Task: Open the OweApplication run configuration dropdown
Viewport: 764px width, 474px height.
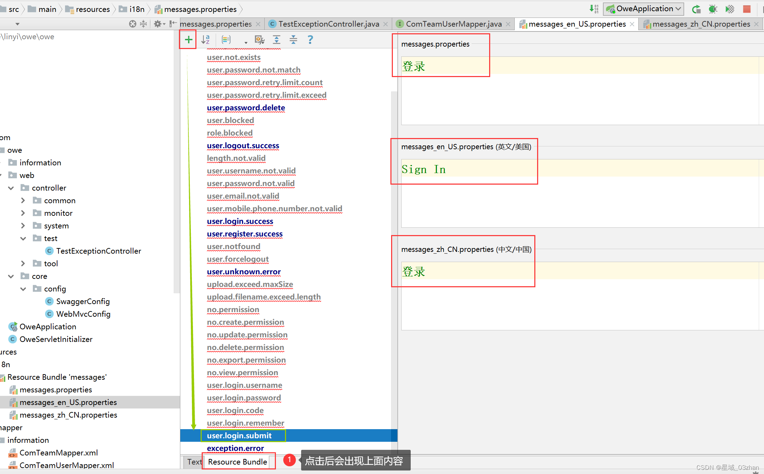Action: point(677,9)
